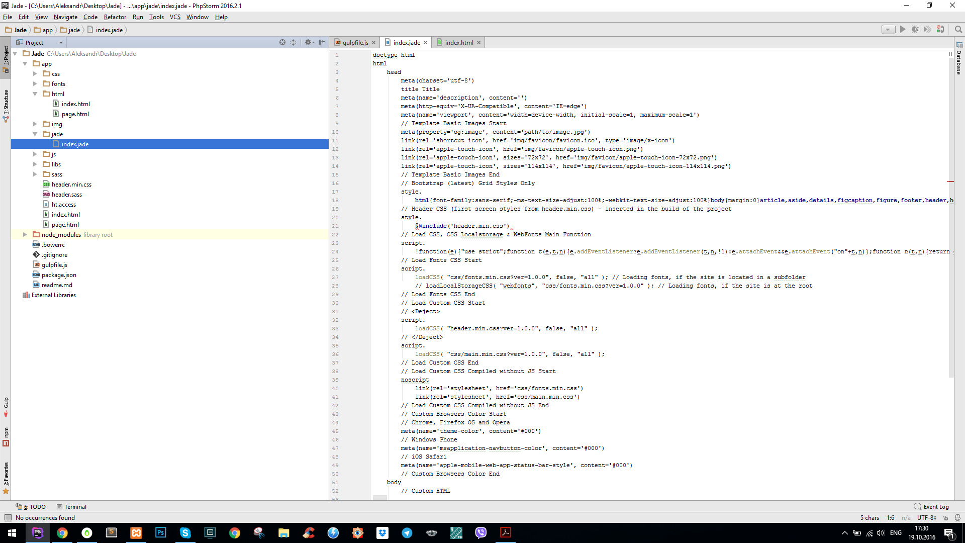This screenshot has width=965, height=543.
Task: Open the VCS menu
Action: (x=175, y=17)
